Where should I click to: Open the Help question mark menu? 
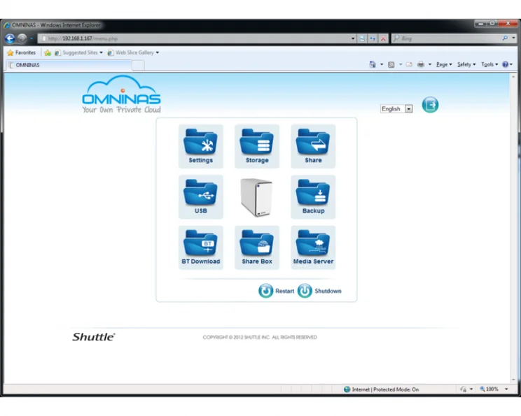[x=507, y=64]
